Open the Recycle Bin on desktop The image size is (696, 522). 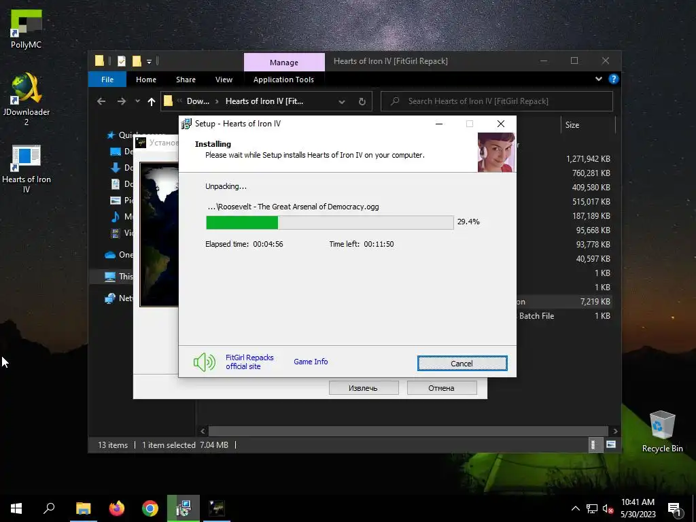[662, 432]
